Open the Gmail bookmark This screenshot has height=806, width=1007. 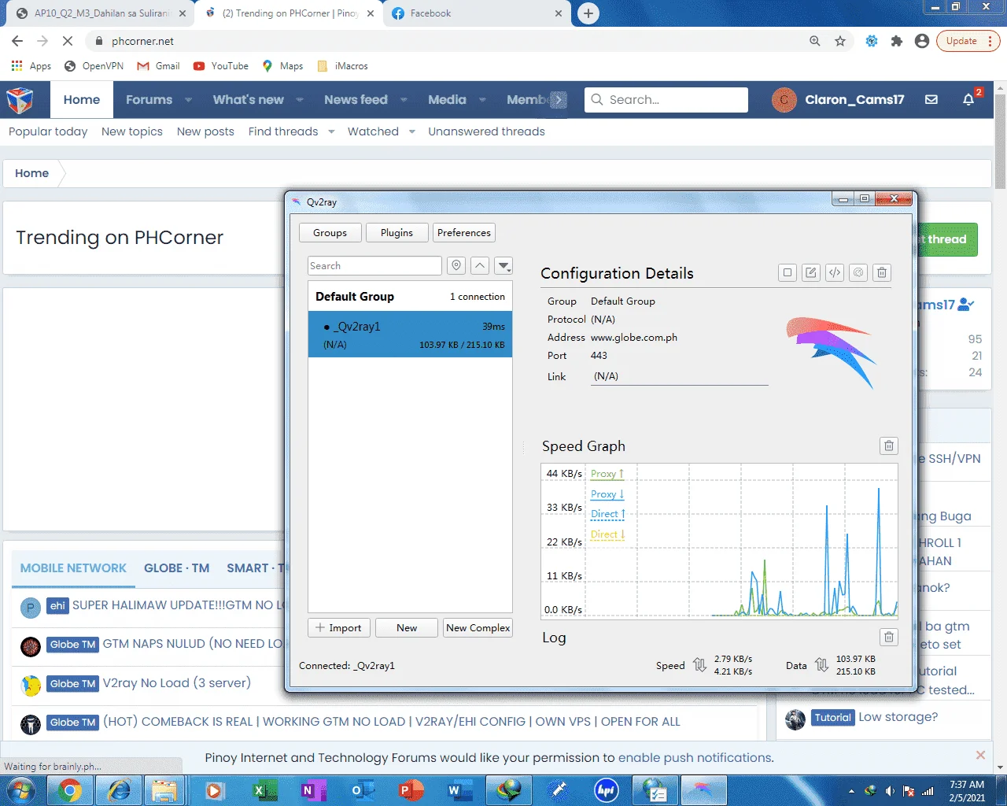[x=159, y=66]
